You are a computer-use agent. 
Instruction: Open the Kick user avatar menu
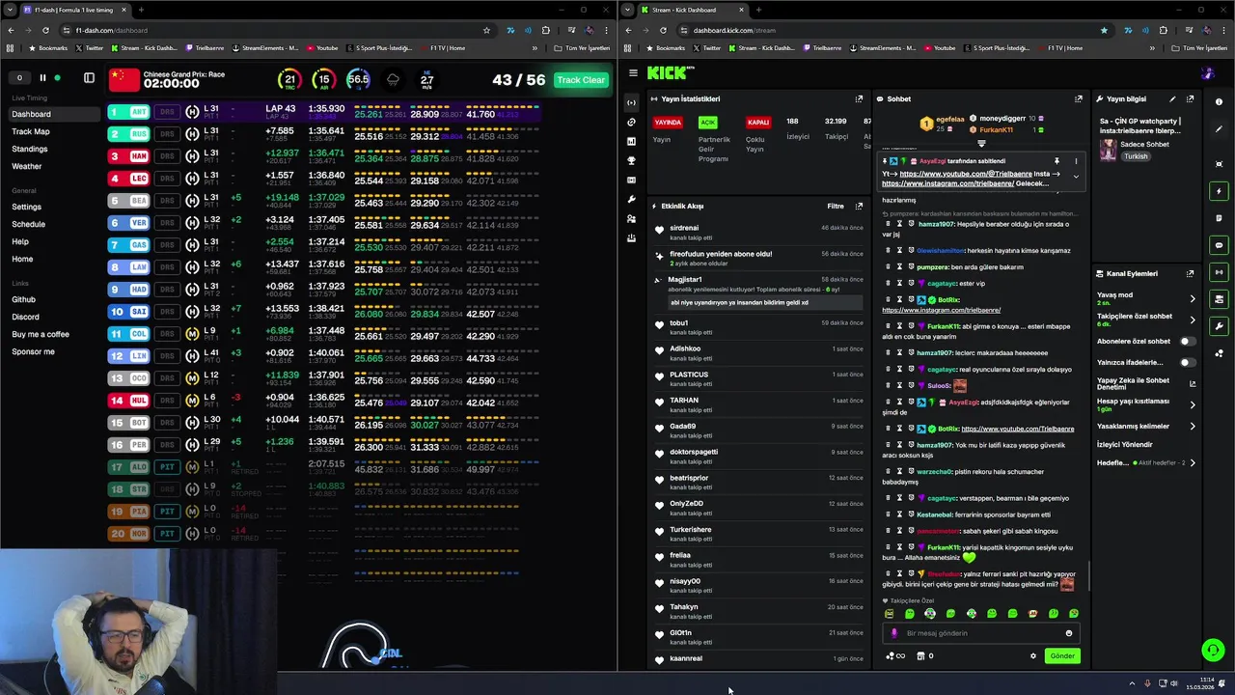1208,73
